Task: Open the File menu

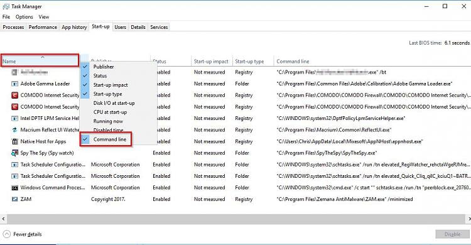Action: [x=6, y=17]
